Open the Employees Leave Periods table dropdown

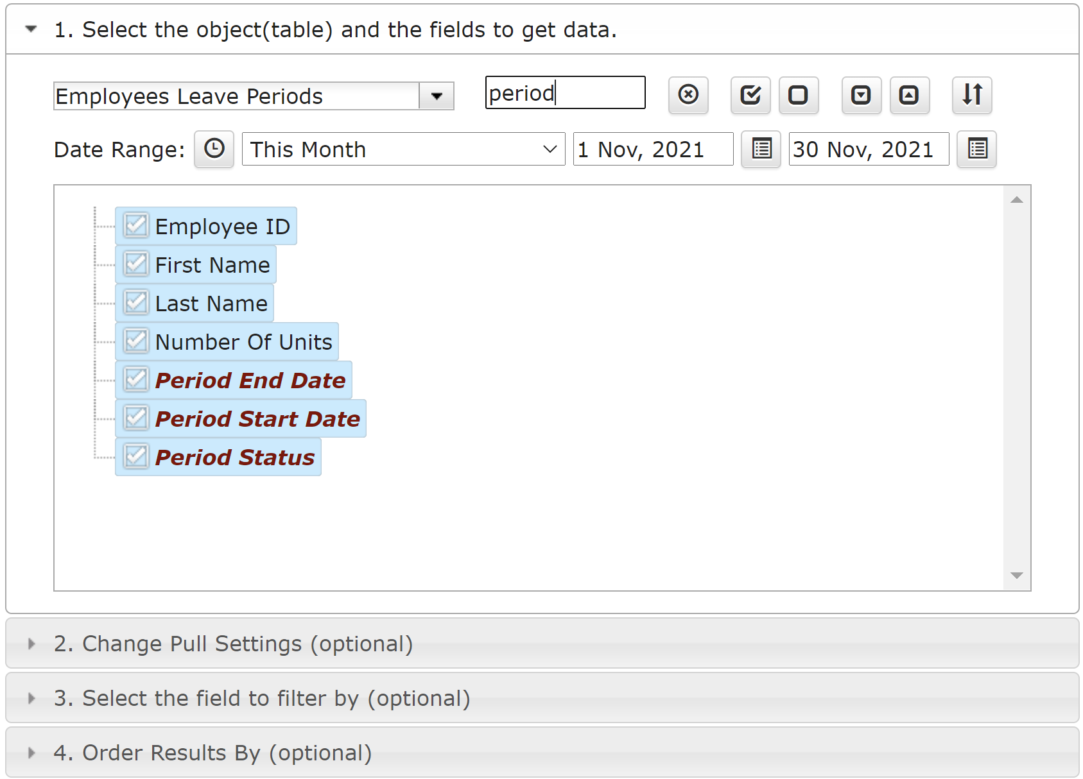[437, 96]
